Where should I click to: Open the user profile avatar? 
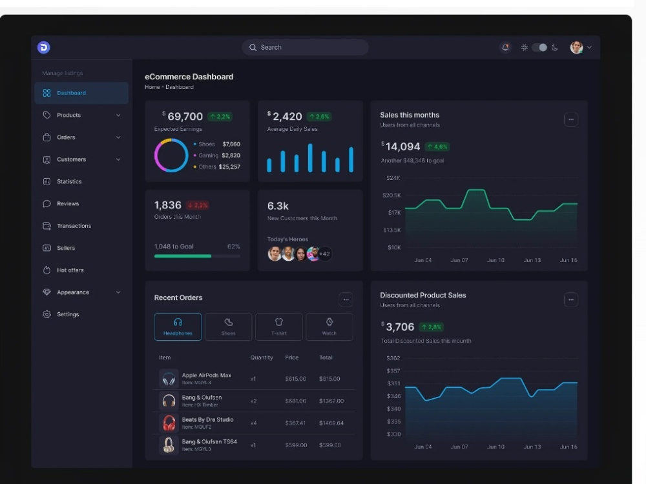(x=576, y=47)
